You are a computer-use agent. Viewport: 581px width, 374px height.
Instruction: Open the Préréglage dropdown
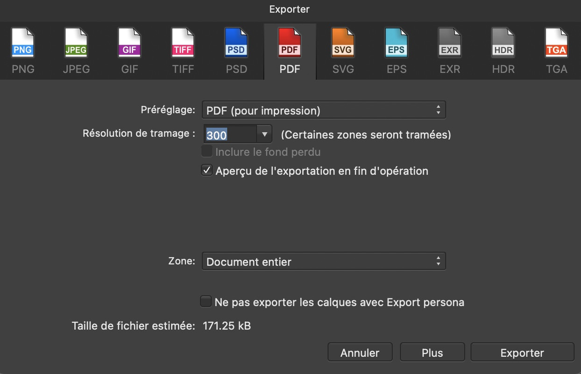coord(324,110)
